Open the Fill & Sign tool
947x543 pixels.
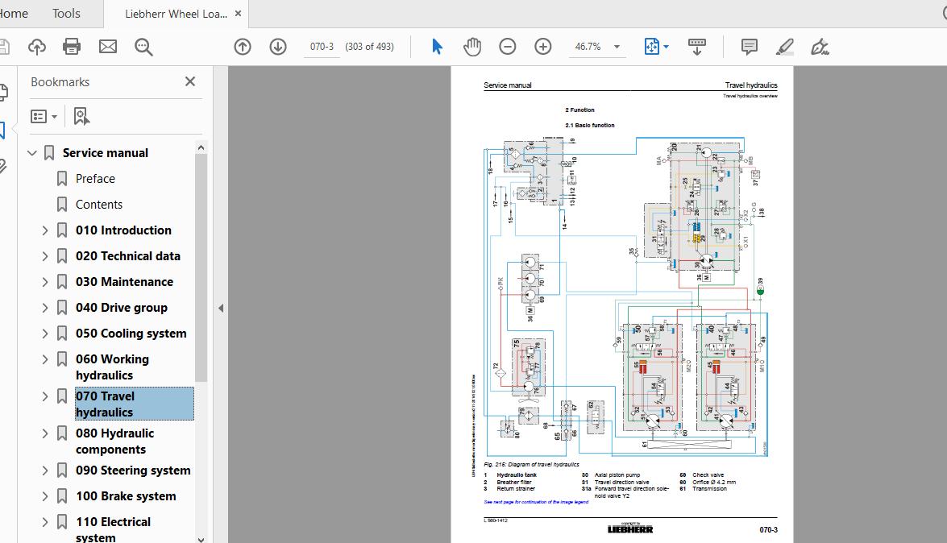pos(820,46)
